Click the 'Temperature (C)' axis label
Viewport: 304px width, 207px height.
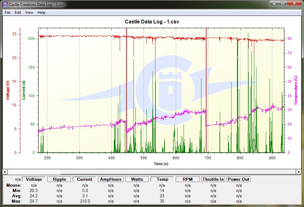(x=296, y=90)
